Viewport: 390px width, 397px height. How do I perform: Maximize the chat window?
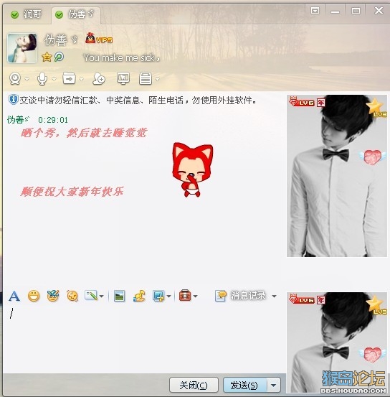click(x=356, y=11)
